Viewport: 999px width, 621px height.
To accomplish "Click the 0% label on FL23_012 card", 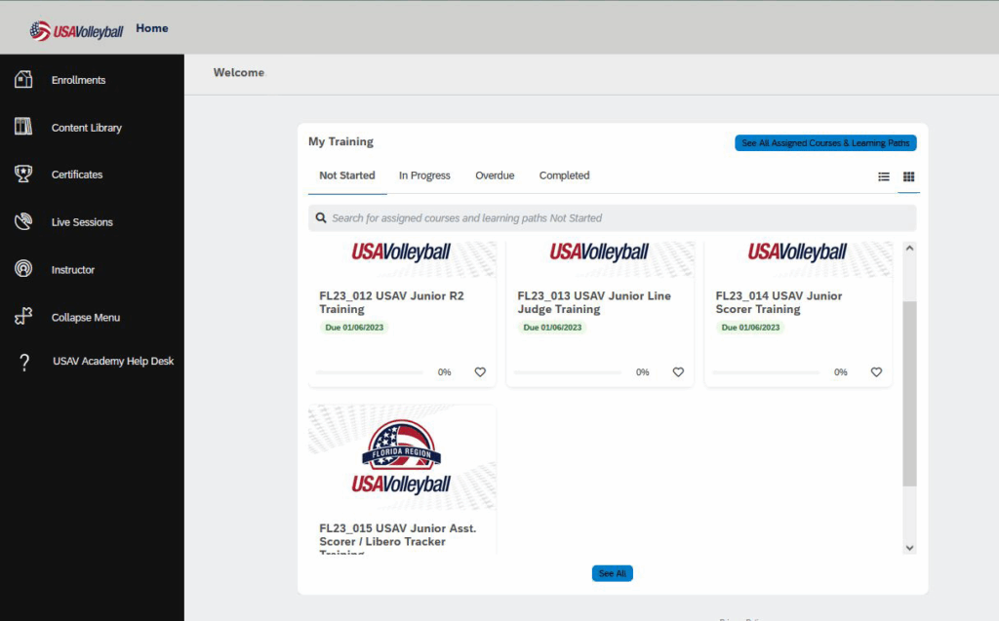I will tap(444, 372).
